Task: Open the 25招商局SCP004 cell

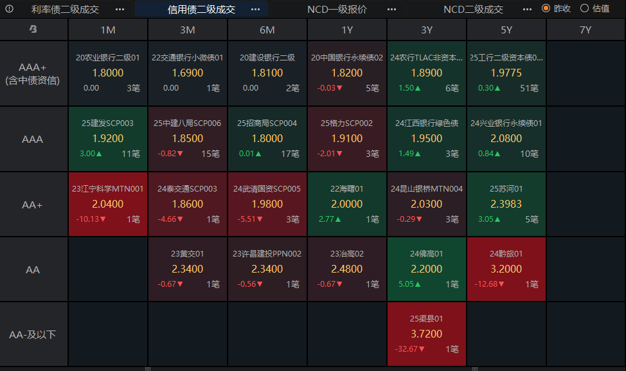Action: click(x=267, y=139)
